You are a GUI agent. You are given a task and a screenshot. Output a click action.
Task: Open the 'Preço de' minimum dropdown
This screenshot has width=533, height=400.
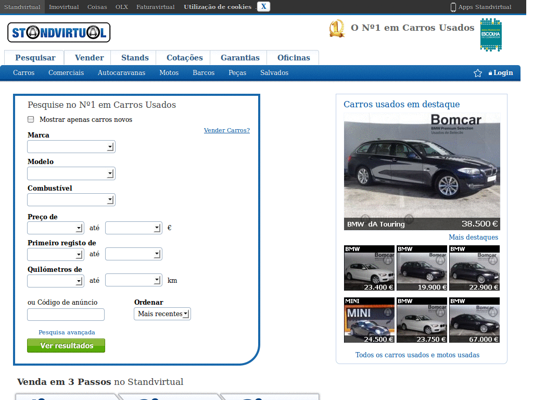click(x=56, y=228)
